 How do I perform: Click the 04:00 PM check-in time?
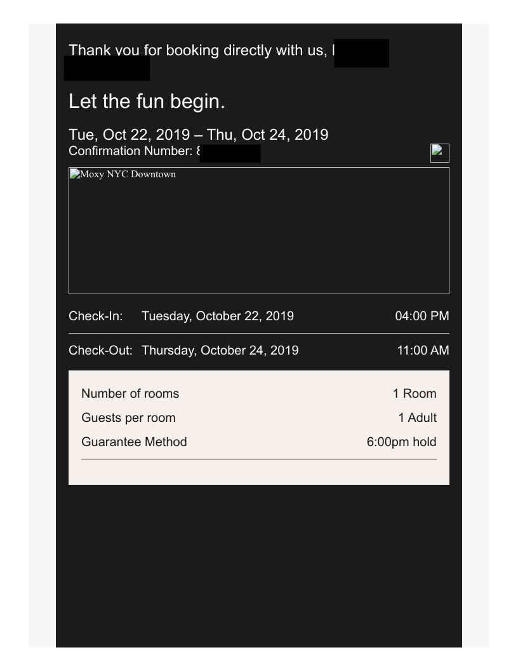pyautogui.click(x=422, y=316)
